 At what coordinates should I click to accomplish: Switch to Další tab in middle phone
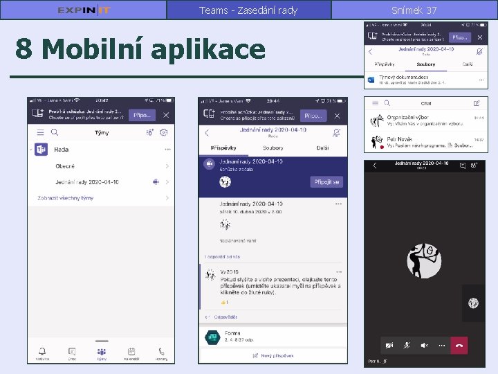[322, 148]
